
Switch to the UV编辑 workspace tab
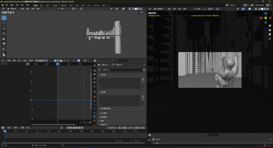(54, 5)
